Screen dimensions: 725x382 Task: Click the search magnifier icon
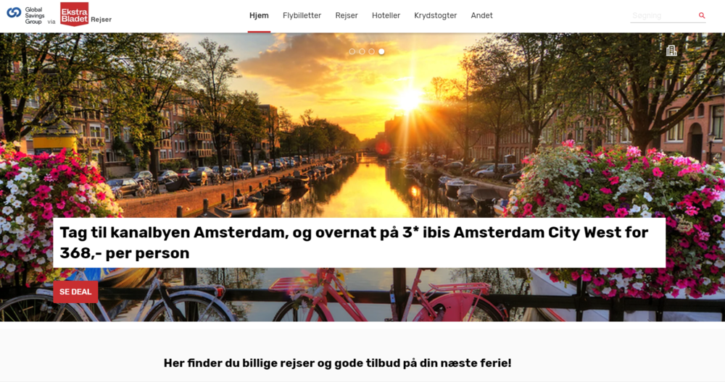point(701,16)
